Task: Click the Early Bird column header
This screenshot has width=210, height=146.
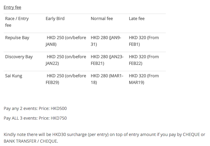Action: pyautogui.click(x=55, y=18)
